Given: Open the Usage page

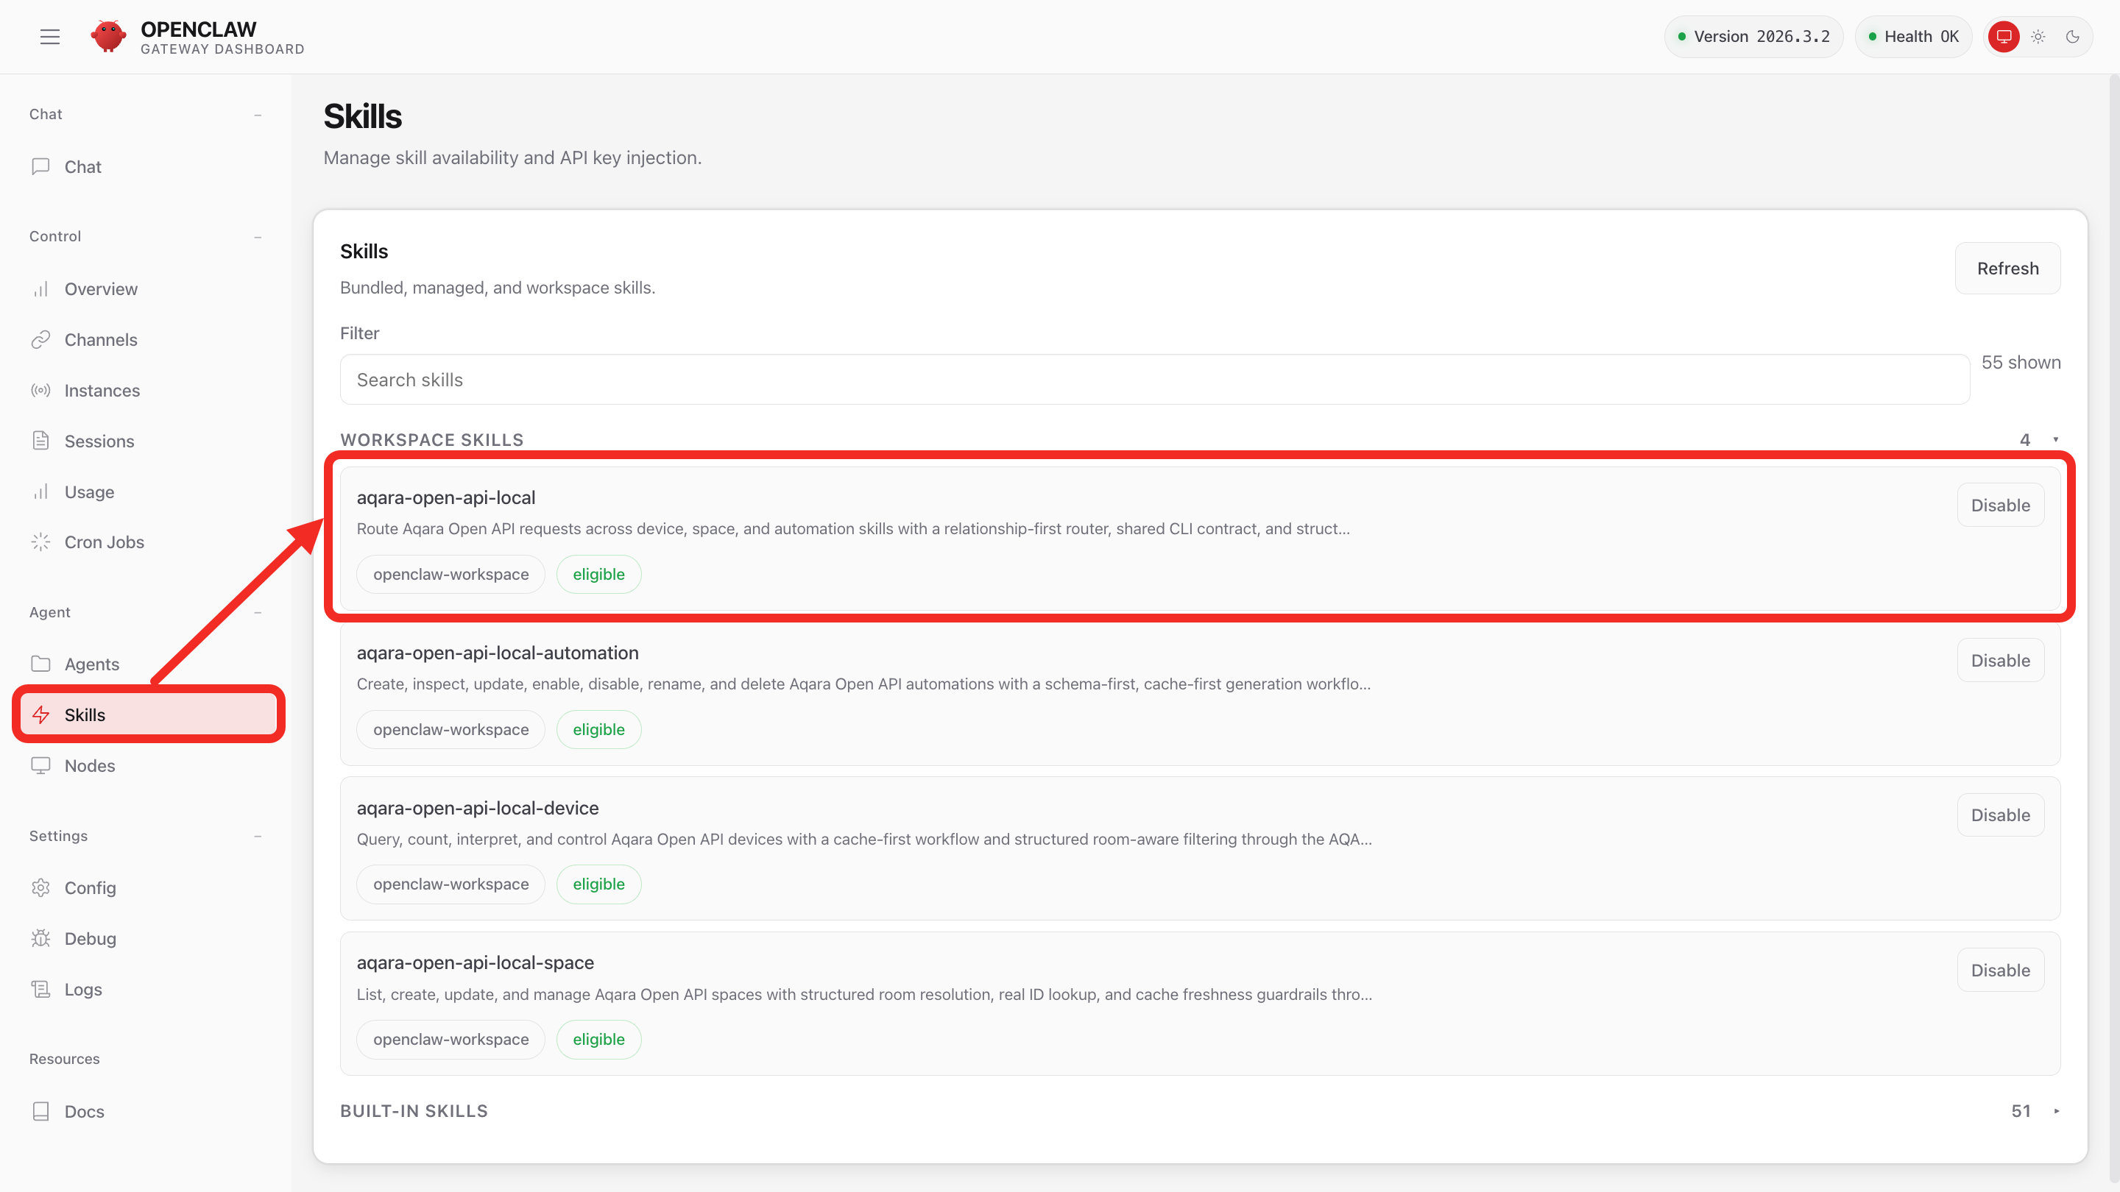Looking at the screenshot, I should [148, 492].
